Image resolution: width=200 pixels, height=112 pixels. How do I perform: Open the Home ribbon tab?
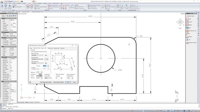[6, 3]
